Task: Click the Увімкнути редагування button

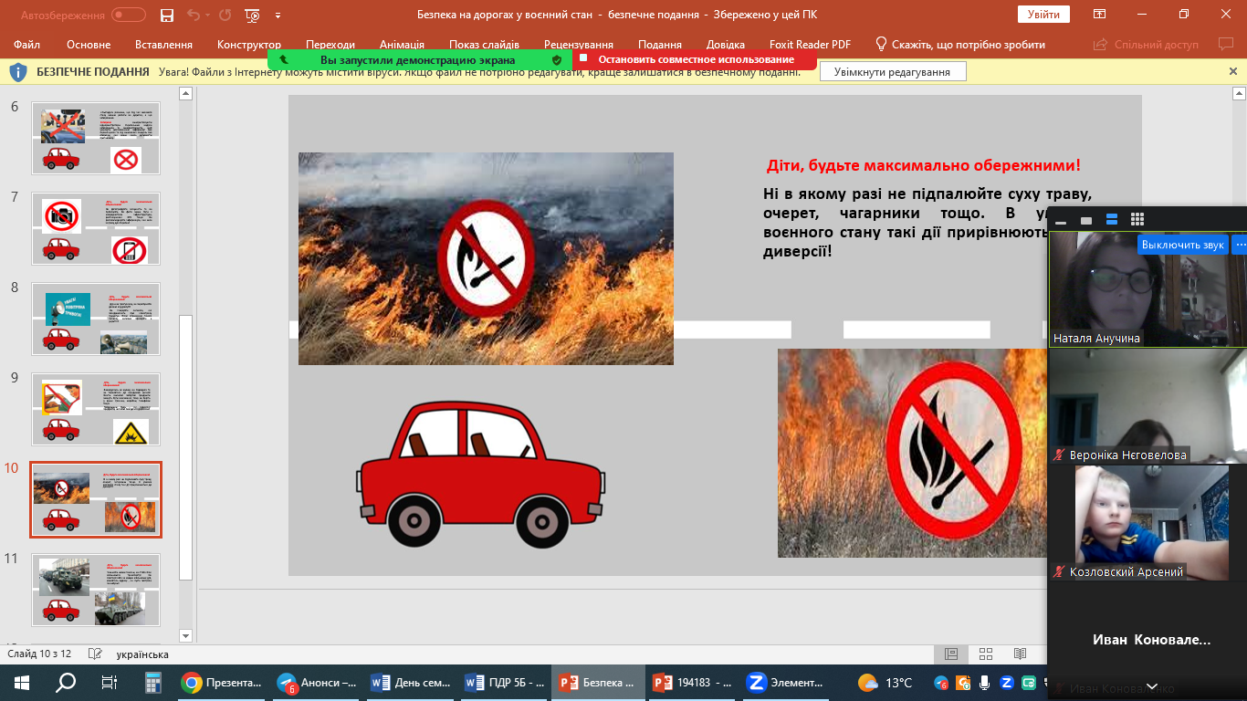Action: point(892,72)
